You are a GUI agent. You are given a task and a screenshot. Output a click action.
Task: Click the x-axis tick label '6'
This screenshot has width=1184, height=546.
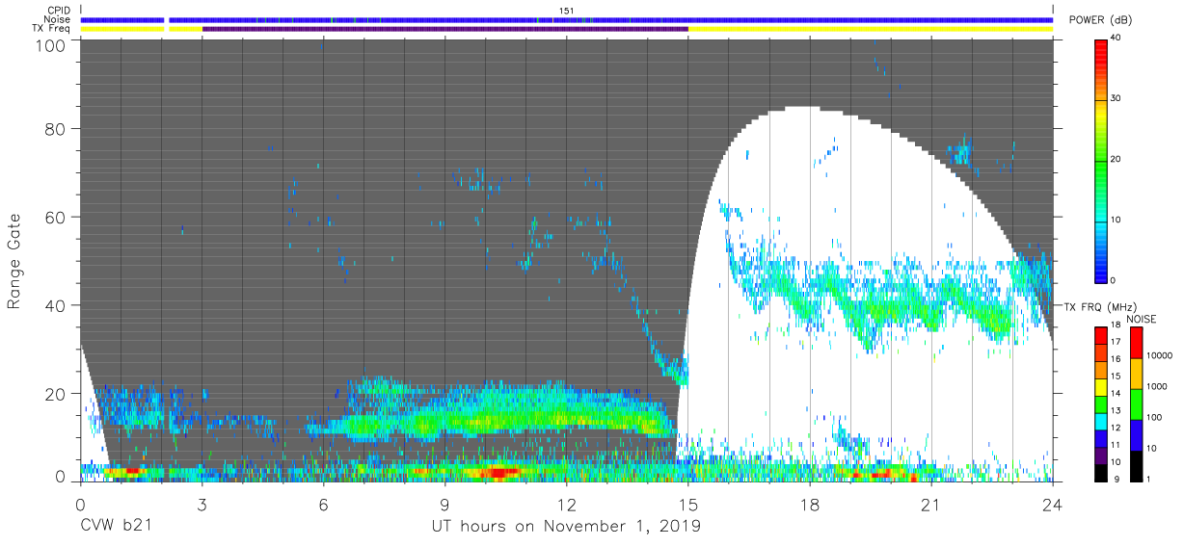[323, 504]
